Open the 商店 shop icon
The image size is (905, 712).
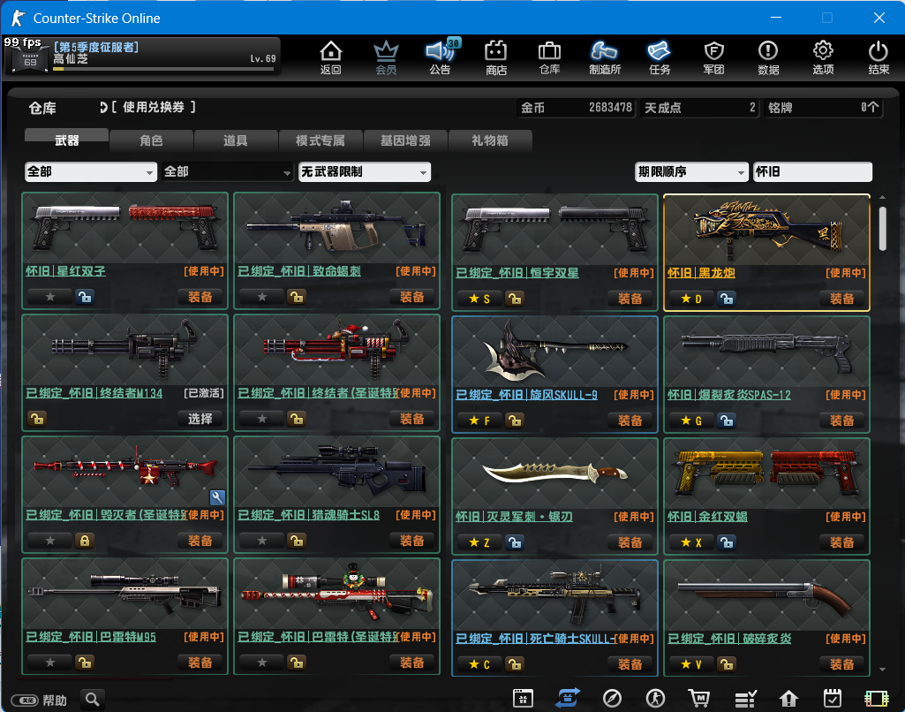[496, 57]
